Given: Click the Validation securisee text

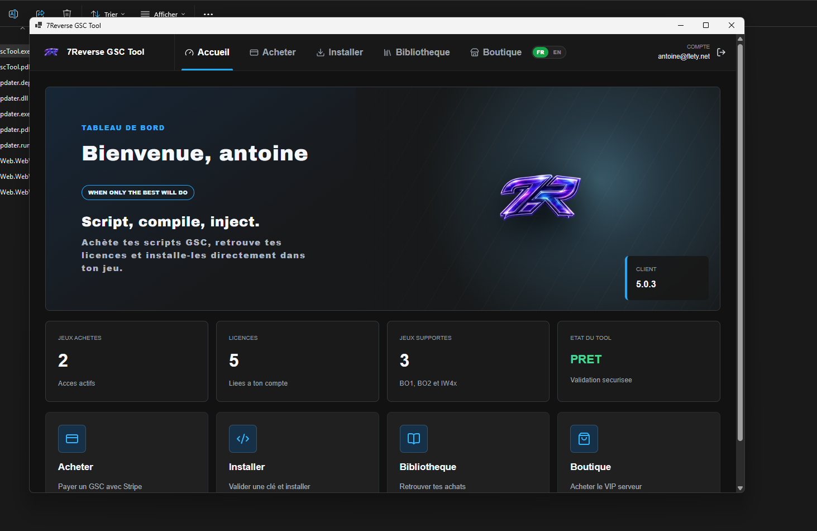Looking at the screenshot, I should (601, 380).
